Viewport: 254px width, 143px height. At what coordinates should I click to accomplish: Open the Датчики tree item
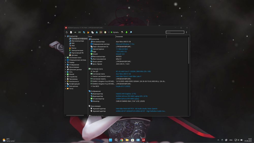pos(73,55)
